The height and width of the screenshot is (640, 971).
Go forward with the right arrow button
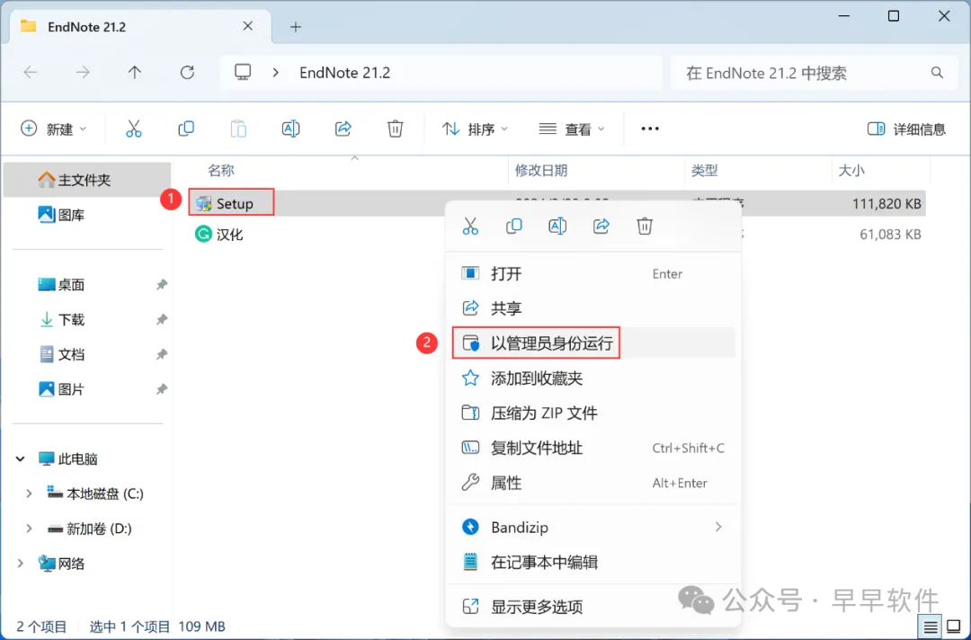pyautogui.click(x=83, y=73)
